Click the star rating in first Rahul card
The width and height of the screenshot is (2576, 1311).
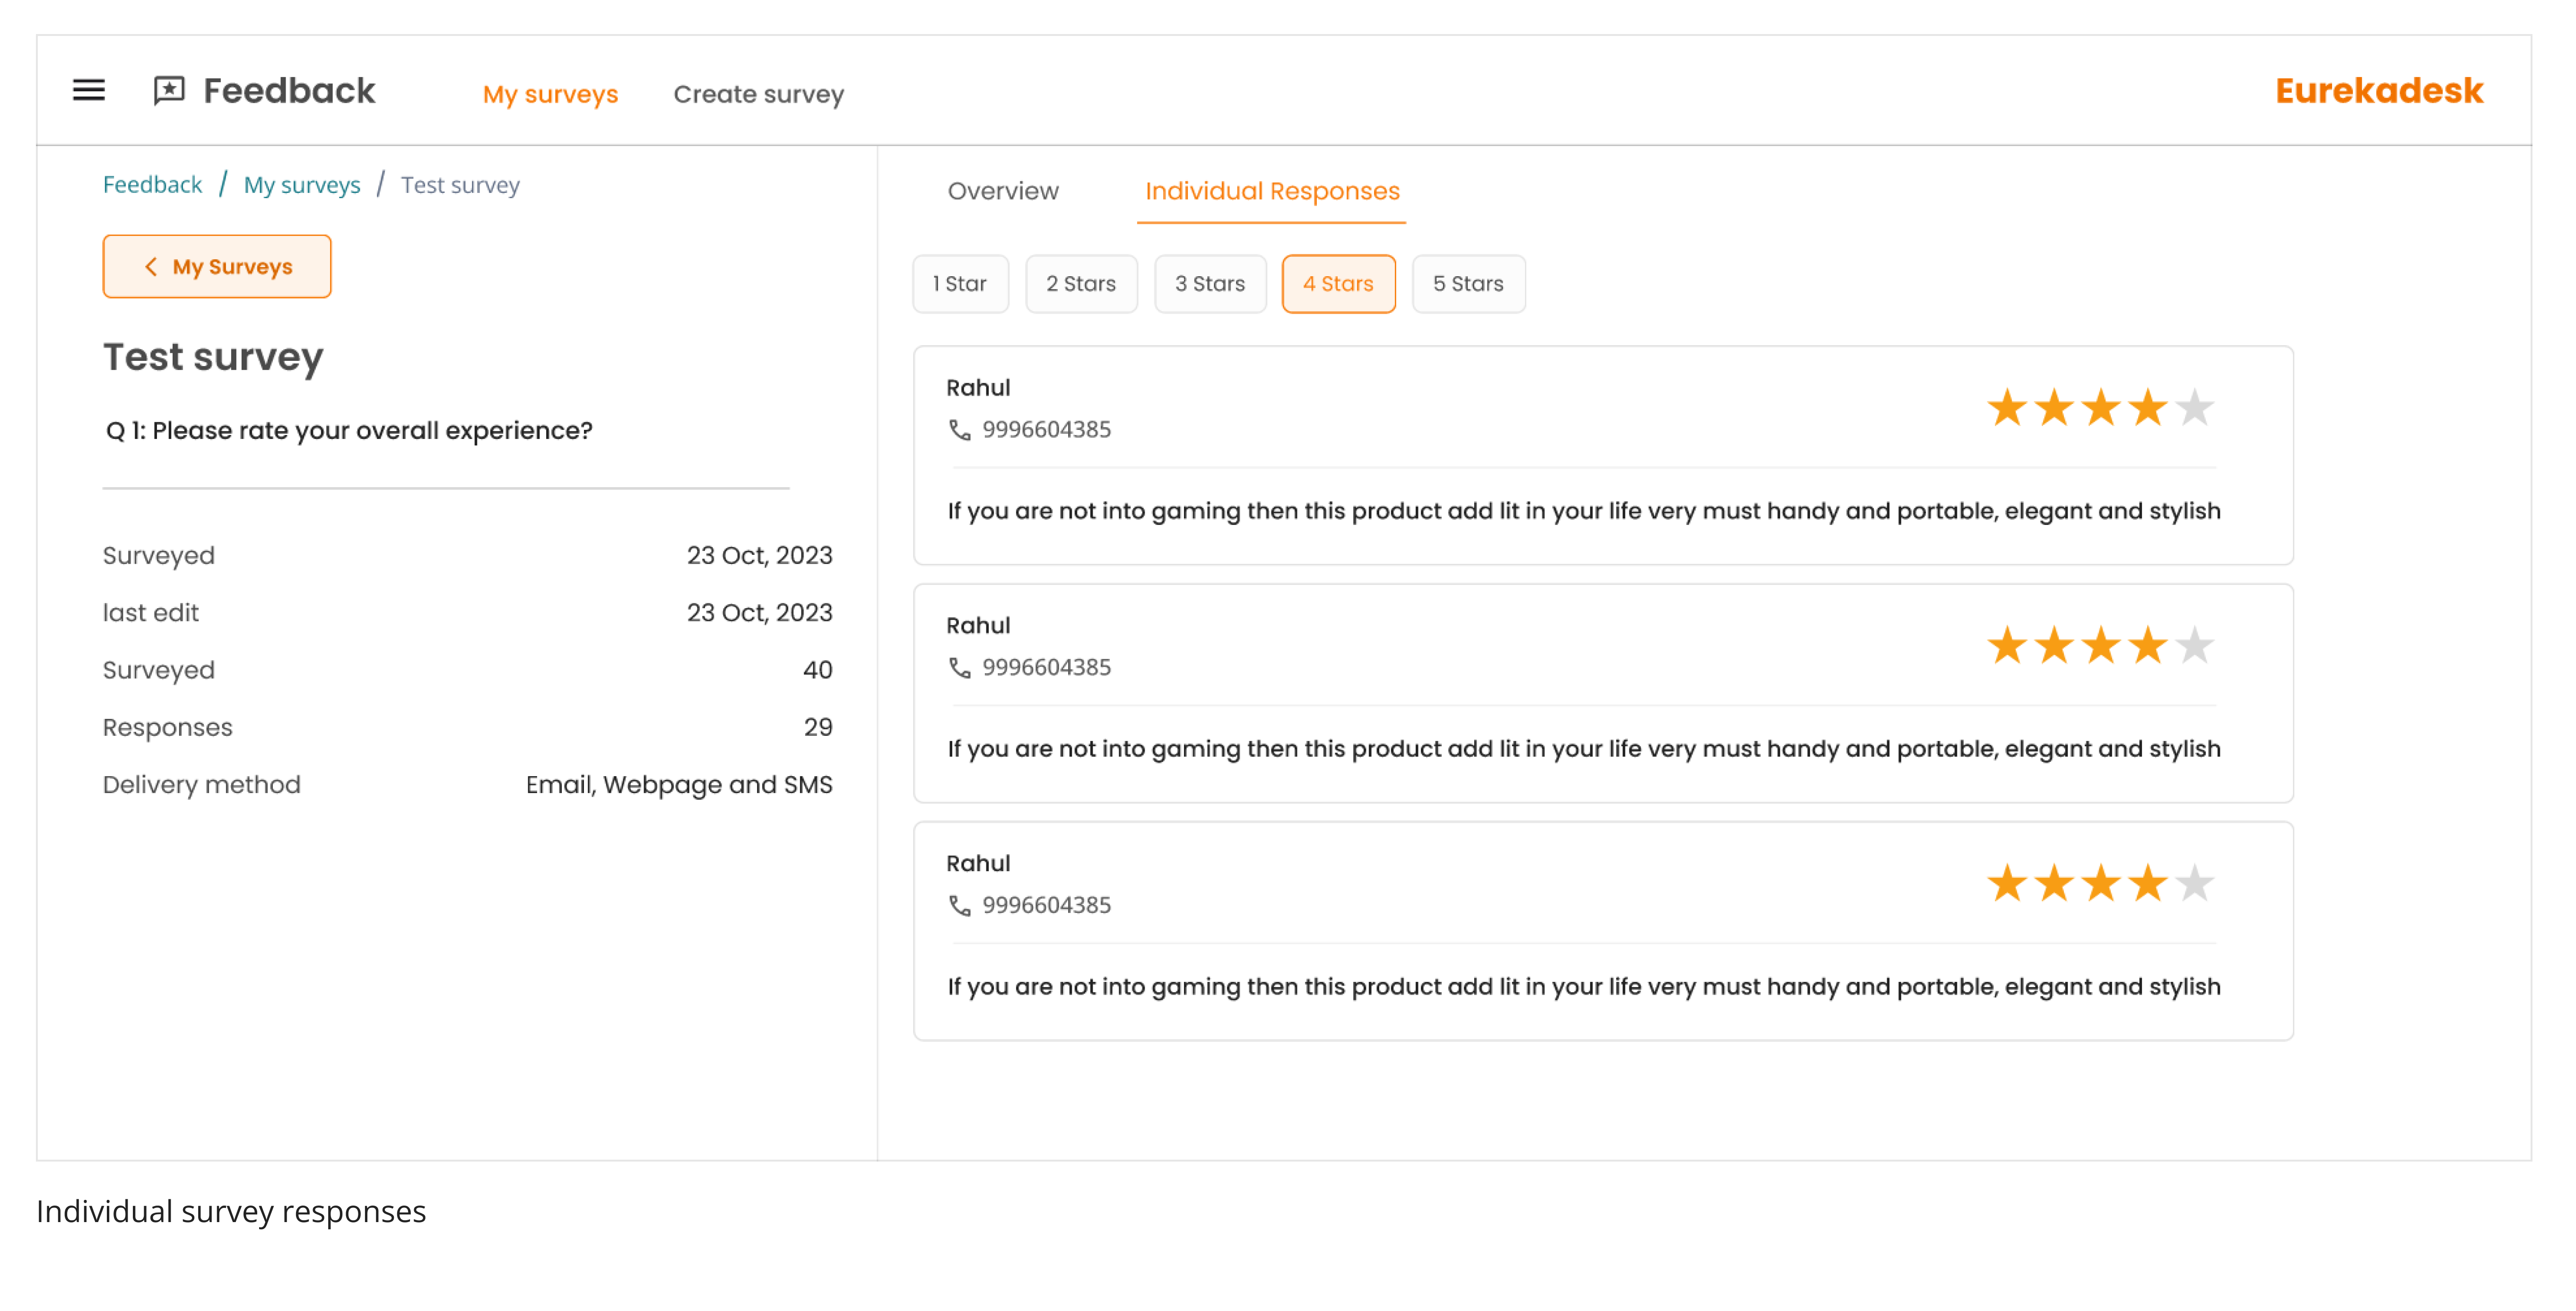tap(2100, 408)
